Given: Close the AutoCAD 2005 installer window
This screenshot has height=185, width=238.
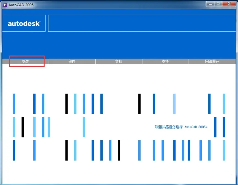Looking at the screenshot, I should pos(229,4).
